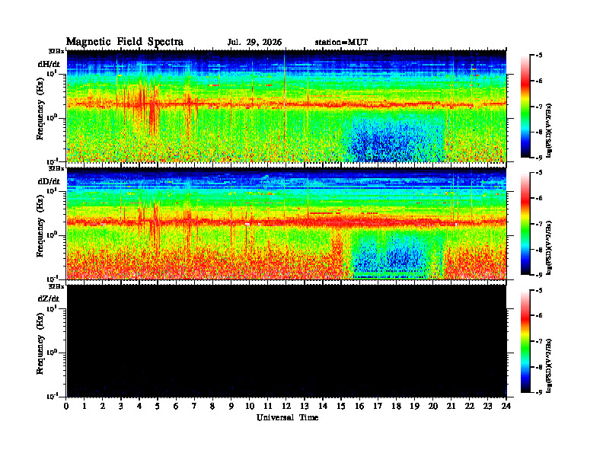Click hour tick label "9" on time axis
Viewport: 603px width, 466px height.
click(231, 407)
